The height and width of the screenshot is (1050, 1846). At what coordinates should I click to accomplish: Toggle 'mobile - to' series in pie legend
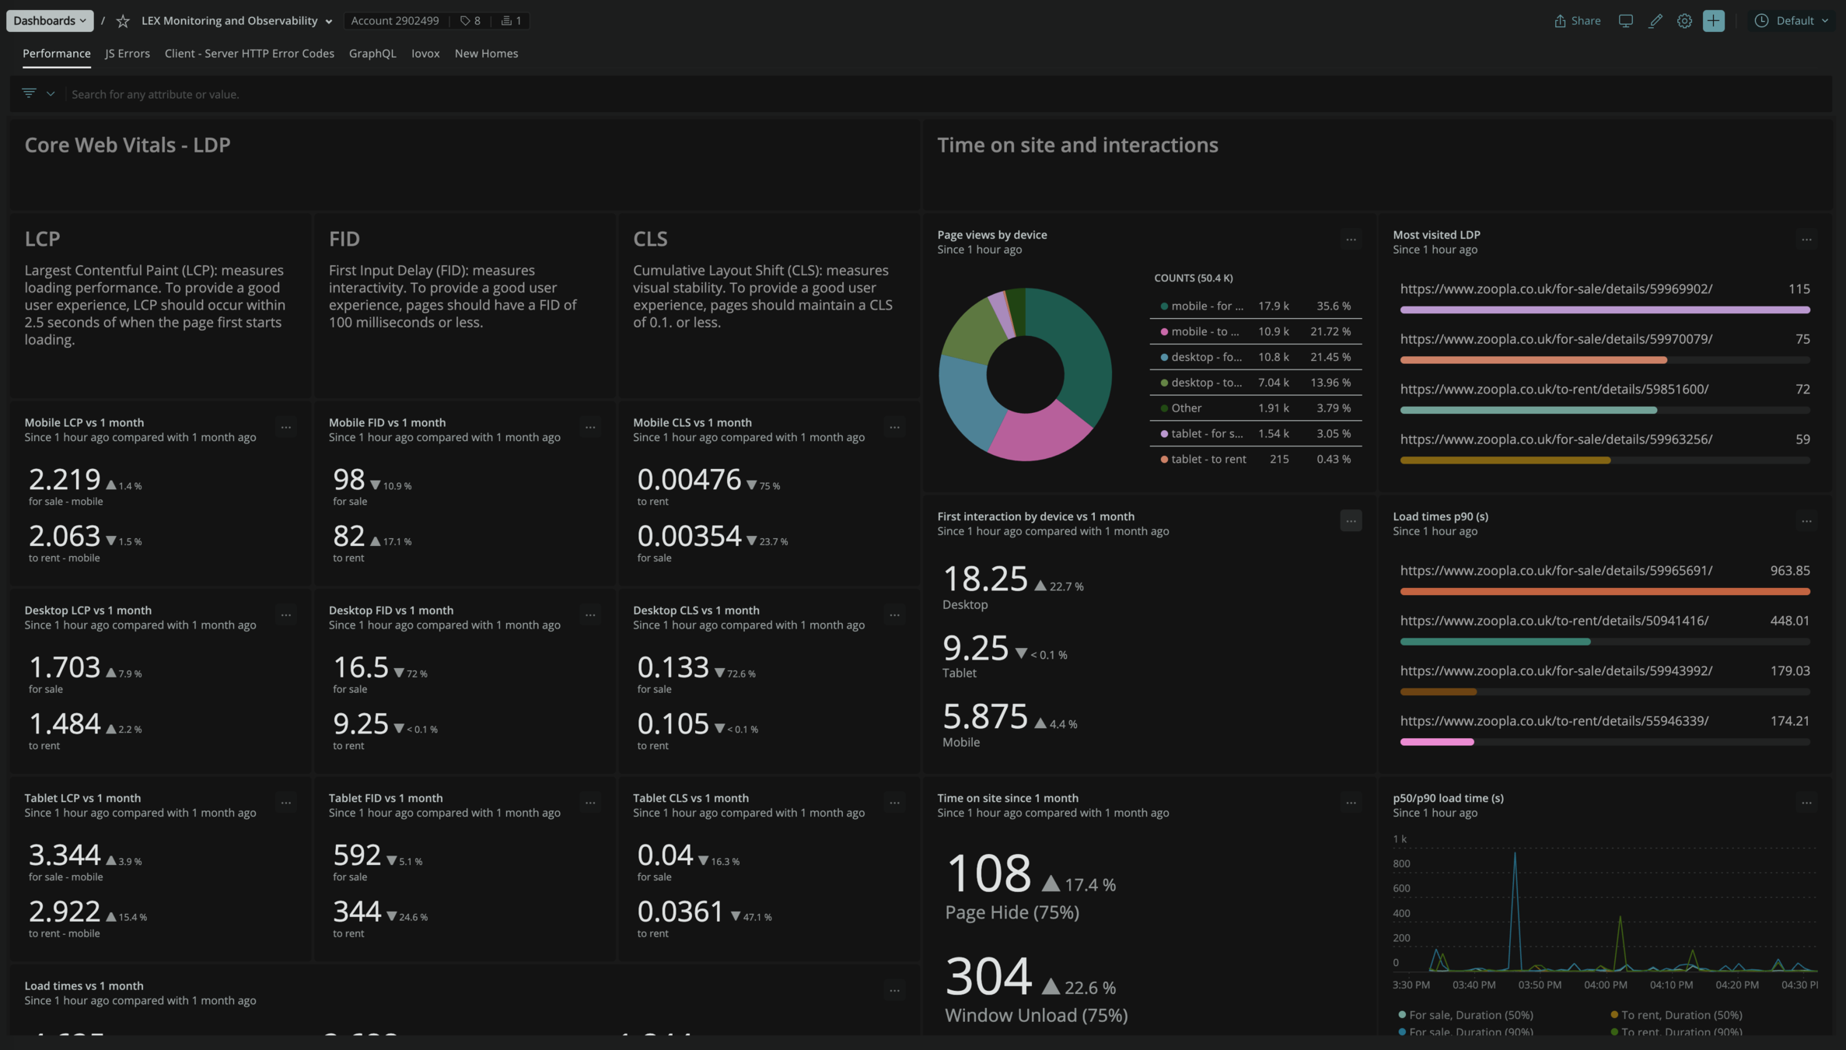point(1204,332)
